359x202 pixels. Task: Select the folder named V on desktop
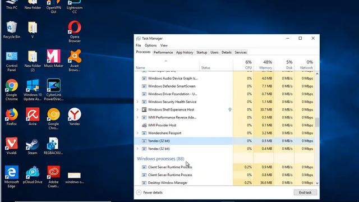coord(33,30)
